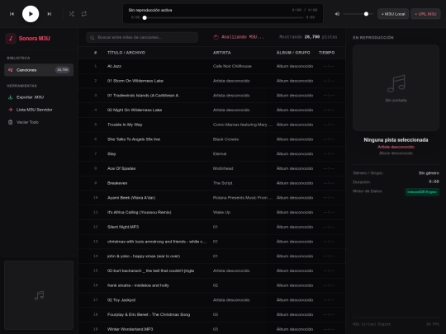
Task: Click artist Black Crowes
Action: (x=225, y=139)
